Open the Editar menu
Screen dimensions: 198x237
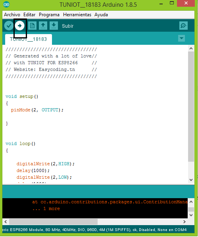pyautogui.click(x=29, y=15)
